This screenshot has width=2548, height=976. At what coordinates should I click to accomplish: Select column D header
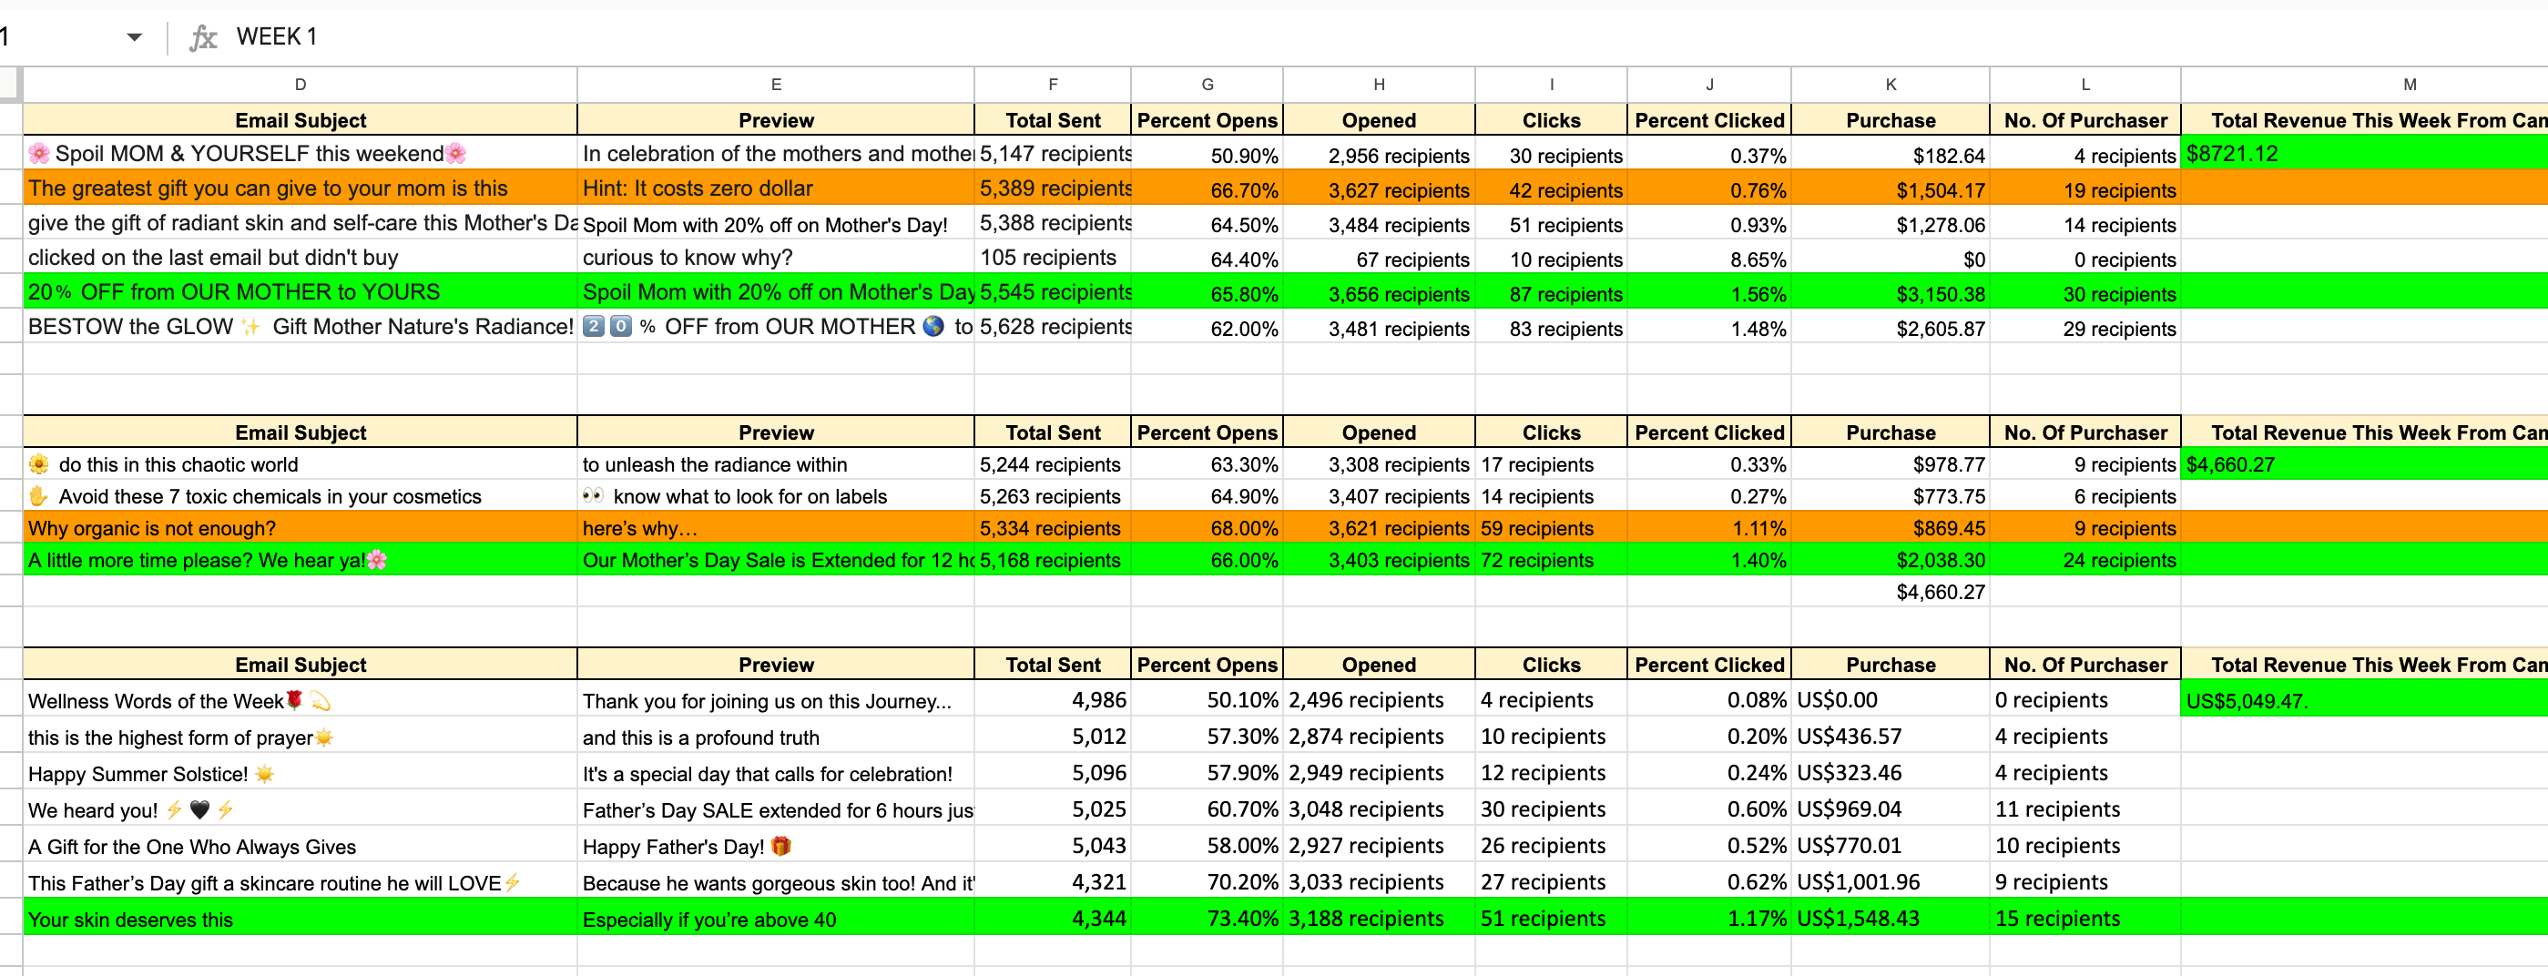[300, 85]
